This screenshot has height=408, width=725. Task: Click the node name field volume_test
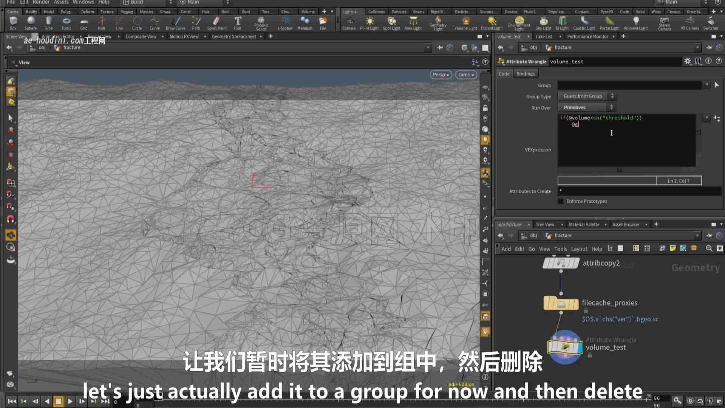click(x=615, y=61)
